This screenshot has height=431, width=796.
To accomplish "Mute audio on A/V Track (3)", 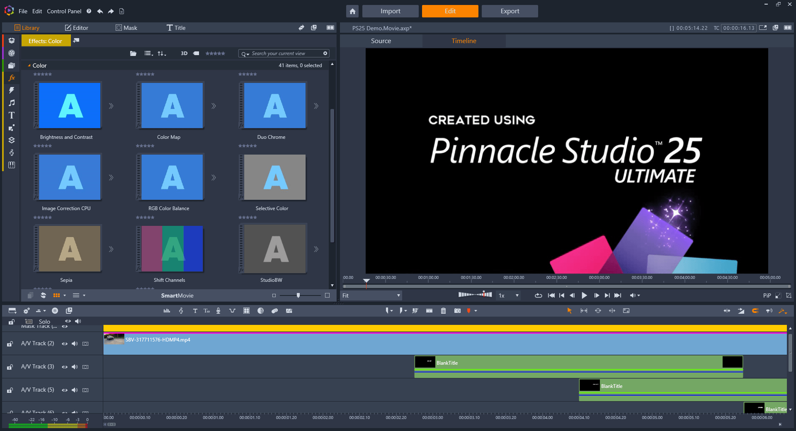I will point(75,367).
